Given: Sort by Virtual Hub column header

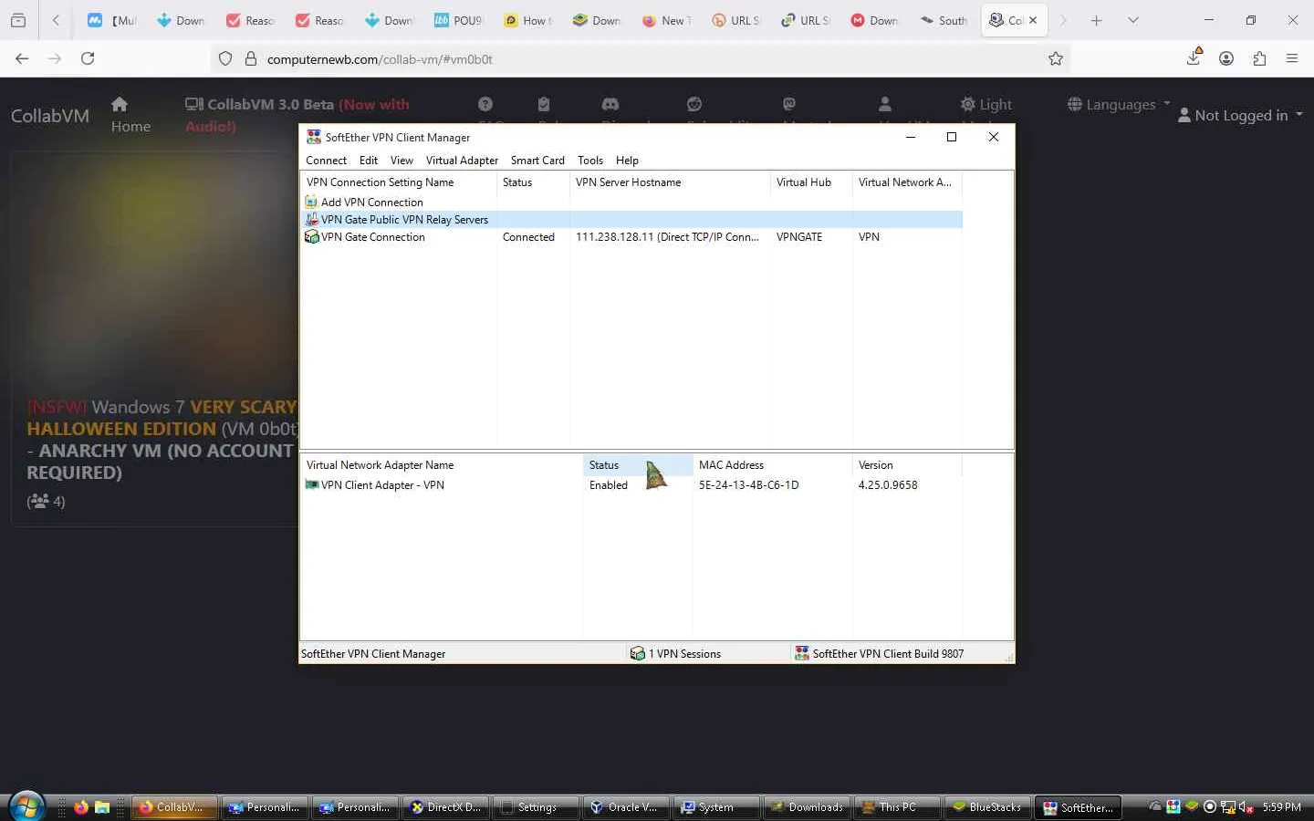Looking at the screenshot, I should pos(811,182).
